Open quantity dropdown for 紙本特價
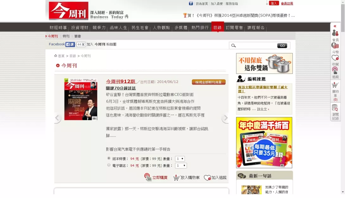Screen dimensions: 345x198 (x=180, y=159)
